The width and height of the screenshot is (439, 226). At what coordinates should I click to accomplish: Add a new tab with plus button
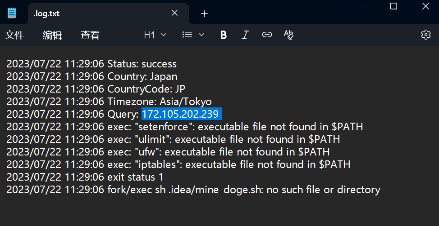tap(204, 13)
